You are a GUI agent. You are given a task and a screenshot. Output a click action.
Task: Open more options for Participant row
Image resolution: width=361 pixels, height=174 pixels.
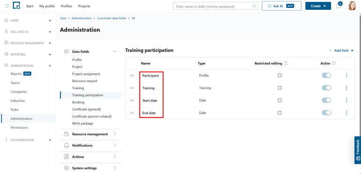346,75
